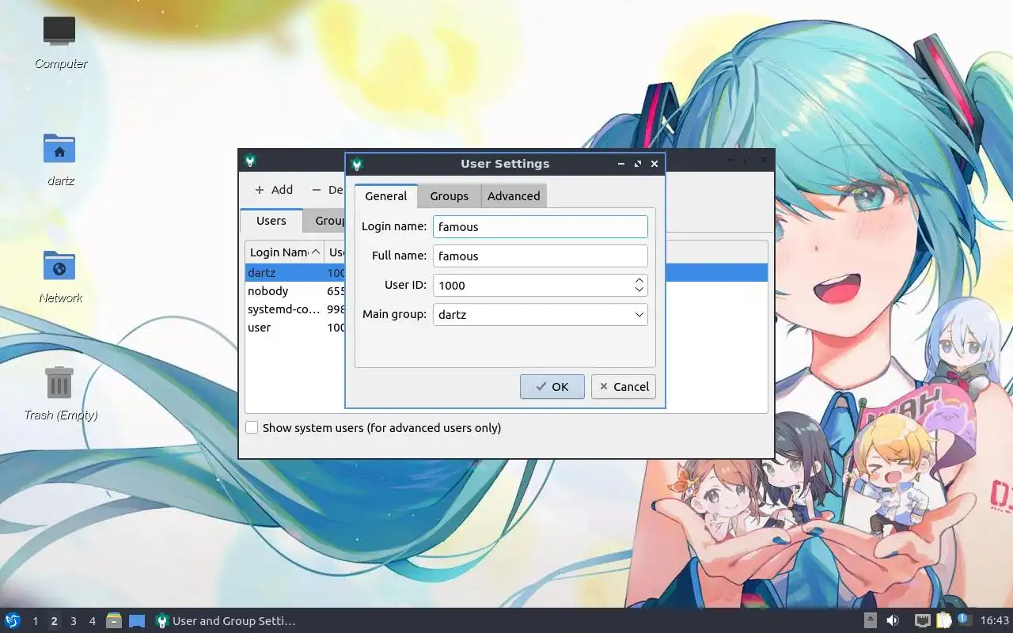Switch to the Advanced tab
The width and height of the screenshot is (1013, 633).
[x=514, y=196]
